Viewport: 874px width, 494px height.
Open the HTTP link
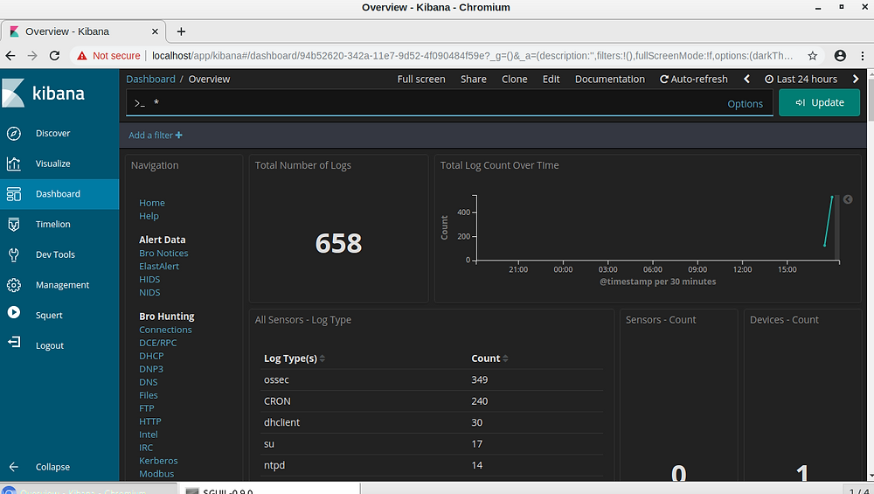tap(150, 421)
